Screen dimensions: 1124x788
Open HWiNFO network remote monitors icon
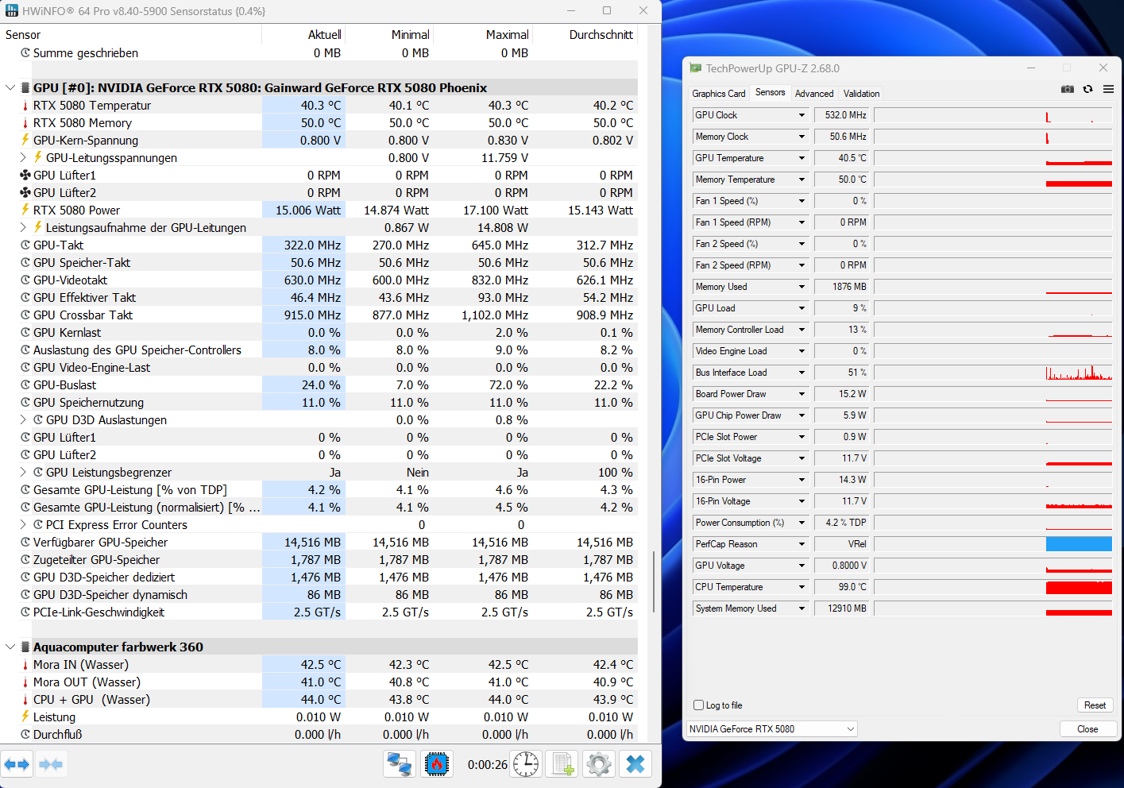pyautogui.click(x=399, y=764)
